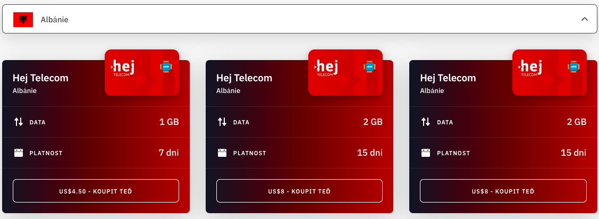Click the middle plan's Hej Telecom SIM card image
This screenshot has width=599, height=219.
pos(345,72)
